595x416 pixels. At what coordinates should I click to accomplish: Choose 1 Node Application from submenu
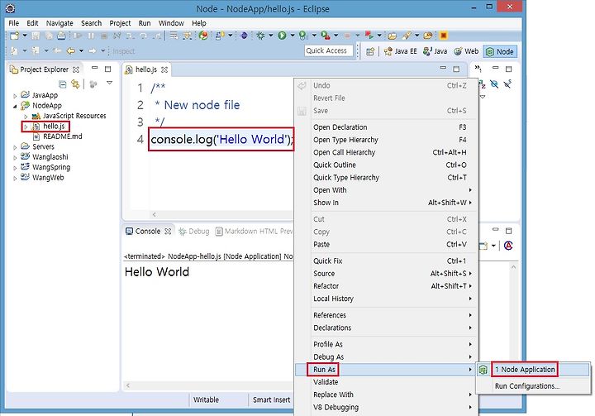(x=534, y=370)
